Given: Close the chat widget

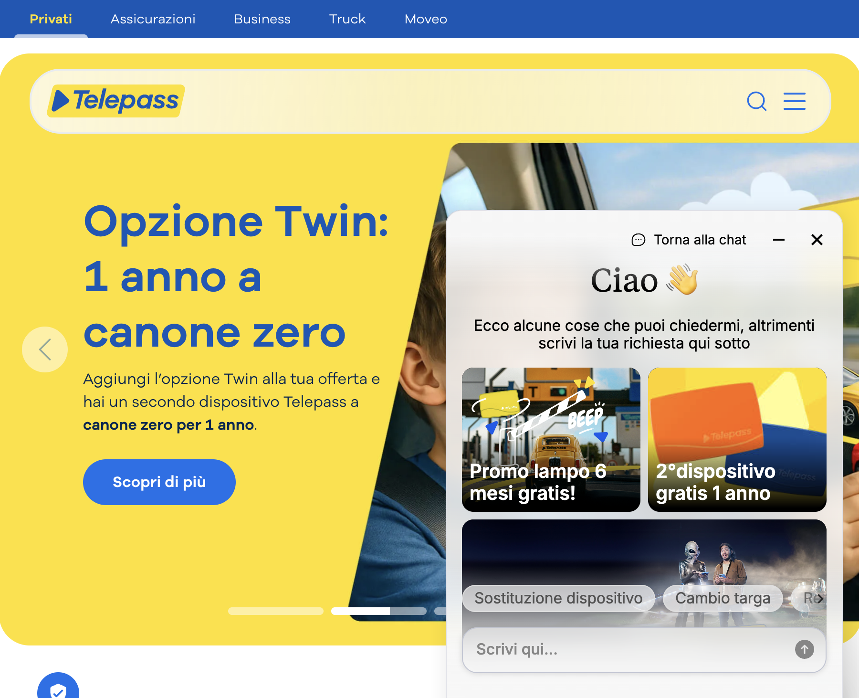Looking at the screenshot, I should [x=817, y=240].
